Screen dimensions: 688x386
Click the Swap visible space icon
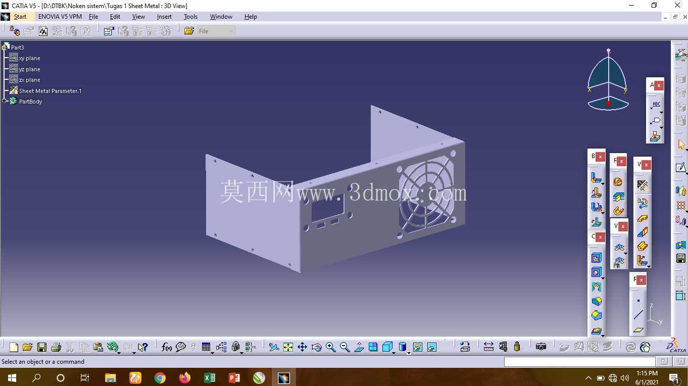432,347
